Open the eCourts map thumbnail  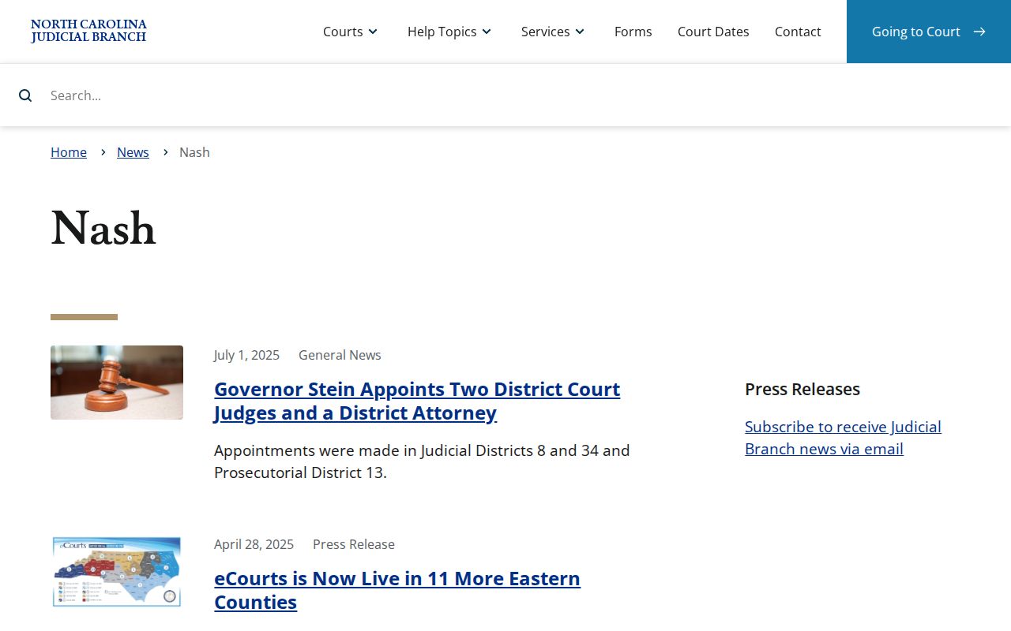click(x=117, y=572)
